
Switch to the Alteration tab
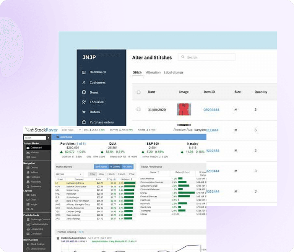[153, 72]
